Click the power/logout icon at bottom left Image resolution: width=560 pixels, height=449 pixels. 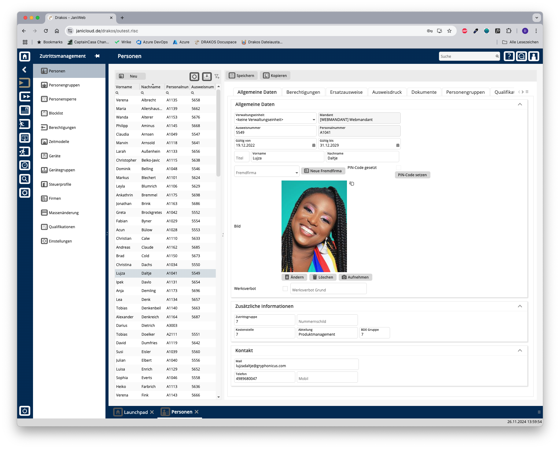[x=25, y=411]
